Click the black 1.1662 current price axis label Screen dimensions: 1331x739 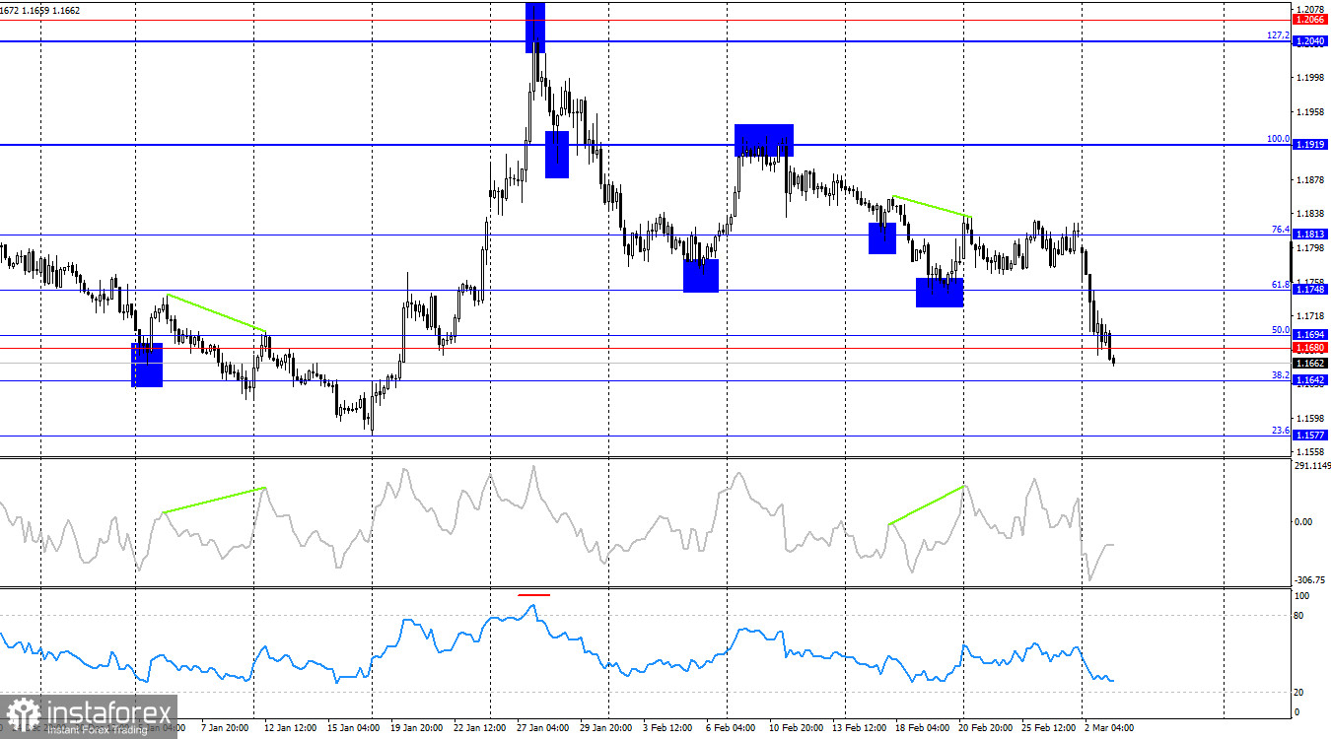tap(1310, 364)
